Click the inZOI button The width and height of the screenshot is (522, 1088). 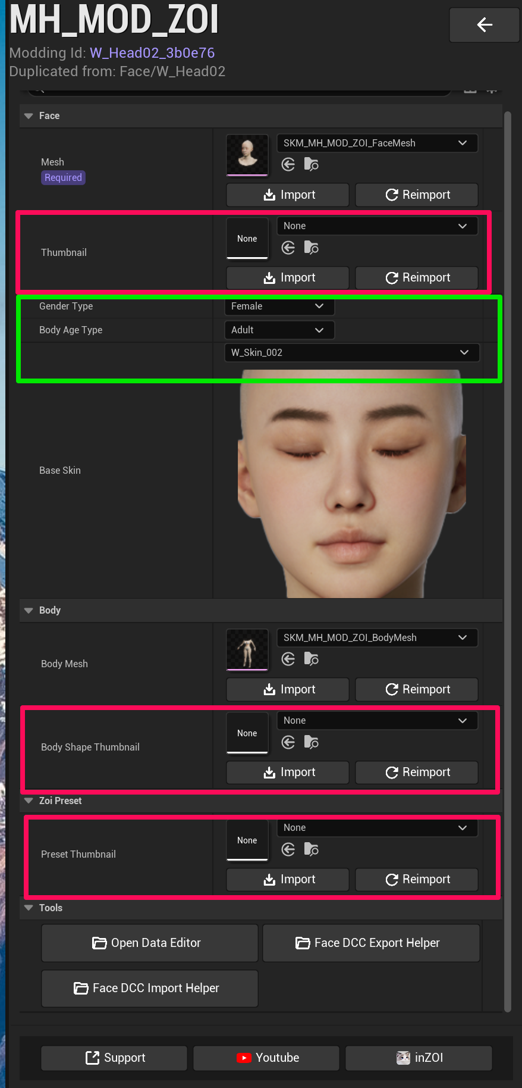pyautogui.click(x=419, y=1058)
